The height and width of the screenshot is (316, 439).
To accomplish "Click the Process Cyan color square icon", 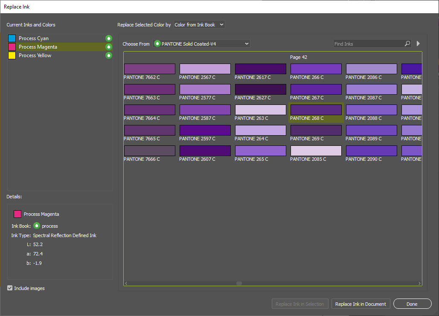I will pyautogui.click(x=12, y=38).
